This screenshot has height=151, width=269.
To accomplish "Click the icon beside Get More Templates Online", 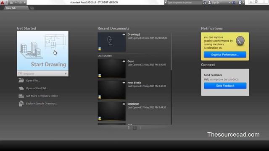I will tap(21, 96).
